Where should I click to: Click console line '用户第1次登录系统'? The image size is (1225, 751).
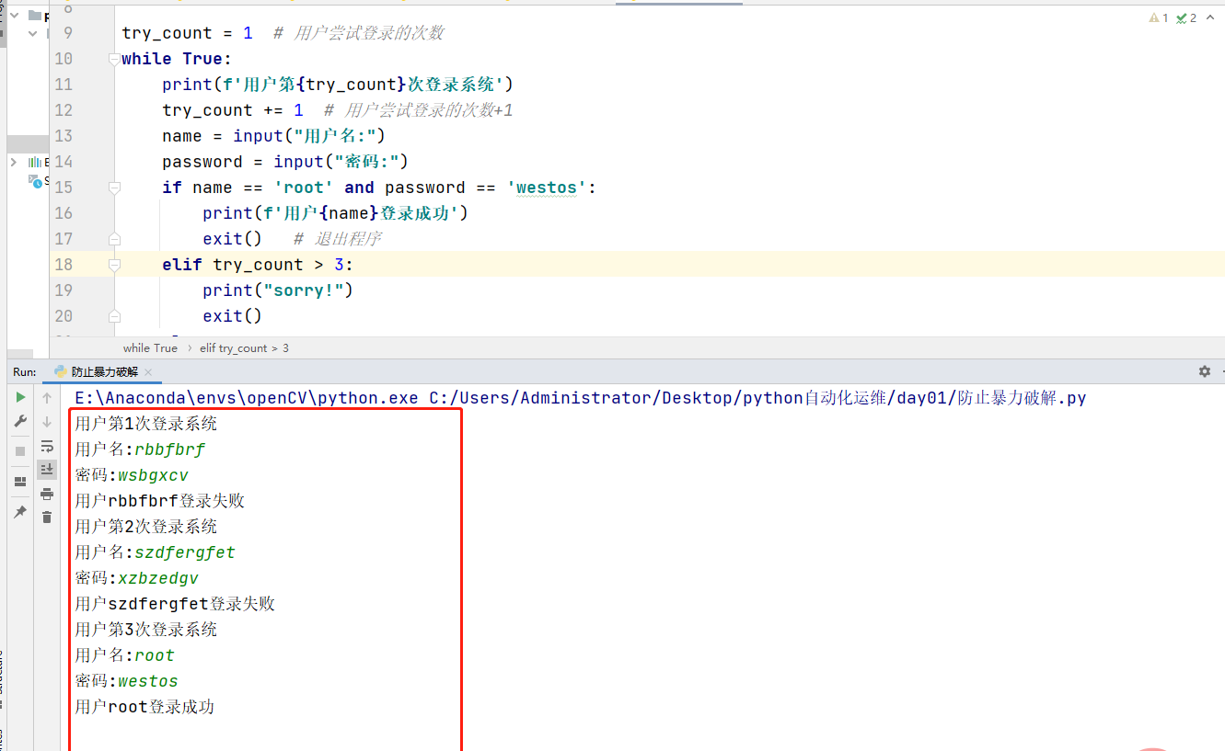tap(145, 424)
